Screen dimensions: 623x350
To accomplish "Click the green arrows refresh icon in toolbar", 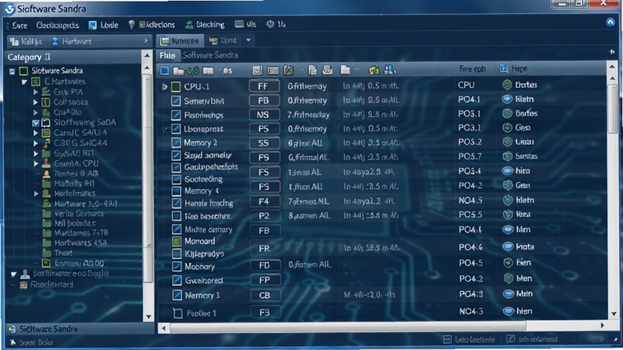I will point(193,71).
